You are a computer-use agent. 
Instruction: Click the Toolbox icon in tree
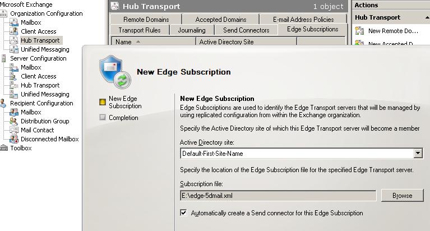[4, 148]
